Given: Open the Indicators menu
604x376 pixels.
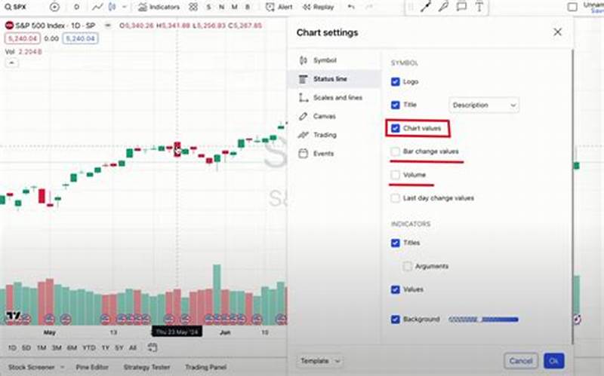Looking at the screenshot, I should (159, 7).
